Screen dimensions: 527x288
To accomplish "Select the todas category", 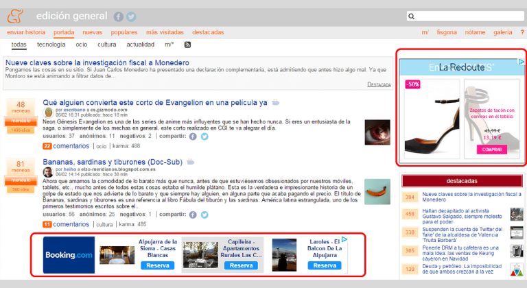I will [x=19, y=45].
